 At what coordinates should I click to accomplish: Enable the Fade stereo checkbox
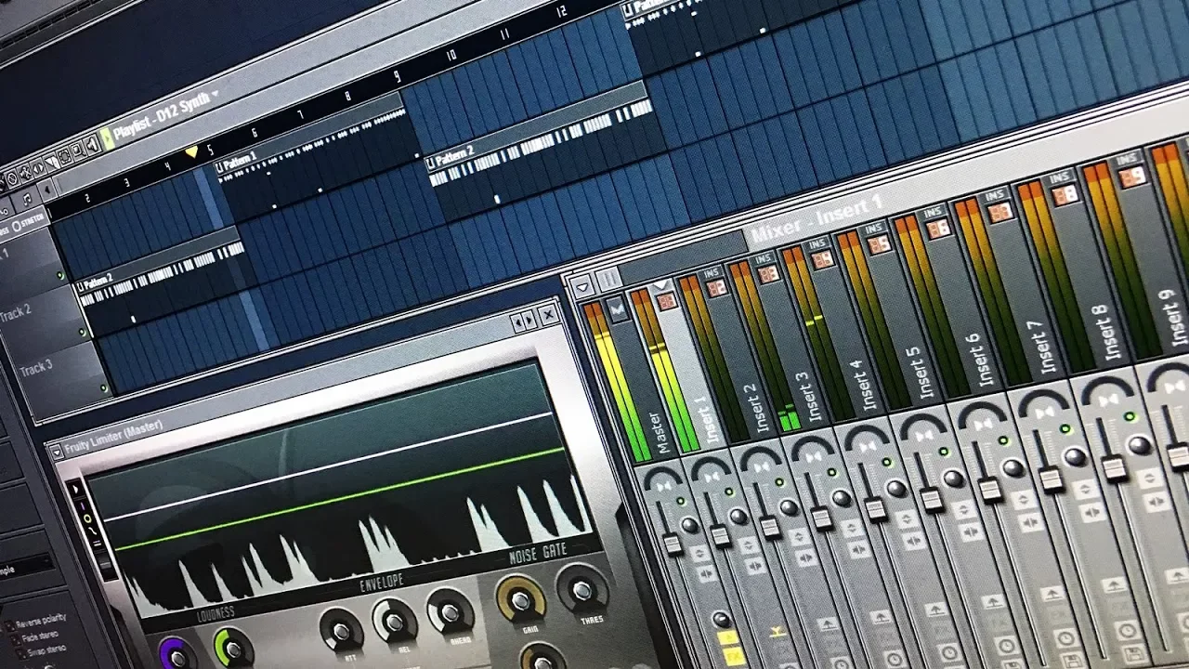tap(15, 639)
